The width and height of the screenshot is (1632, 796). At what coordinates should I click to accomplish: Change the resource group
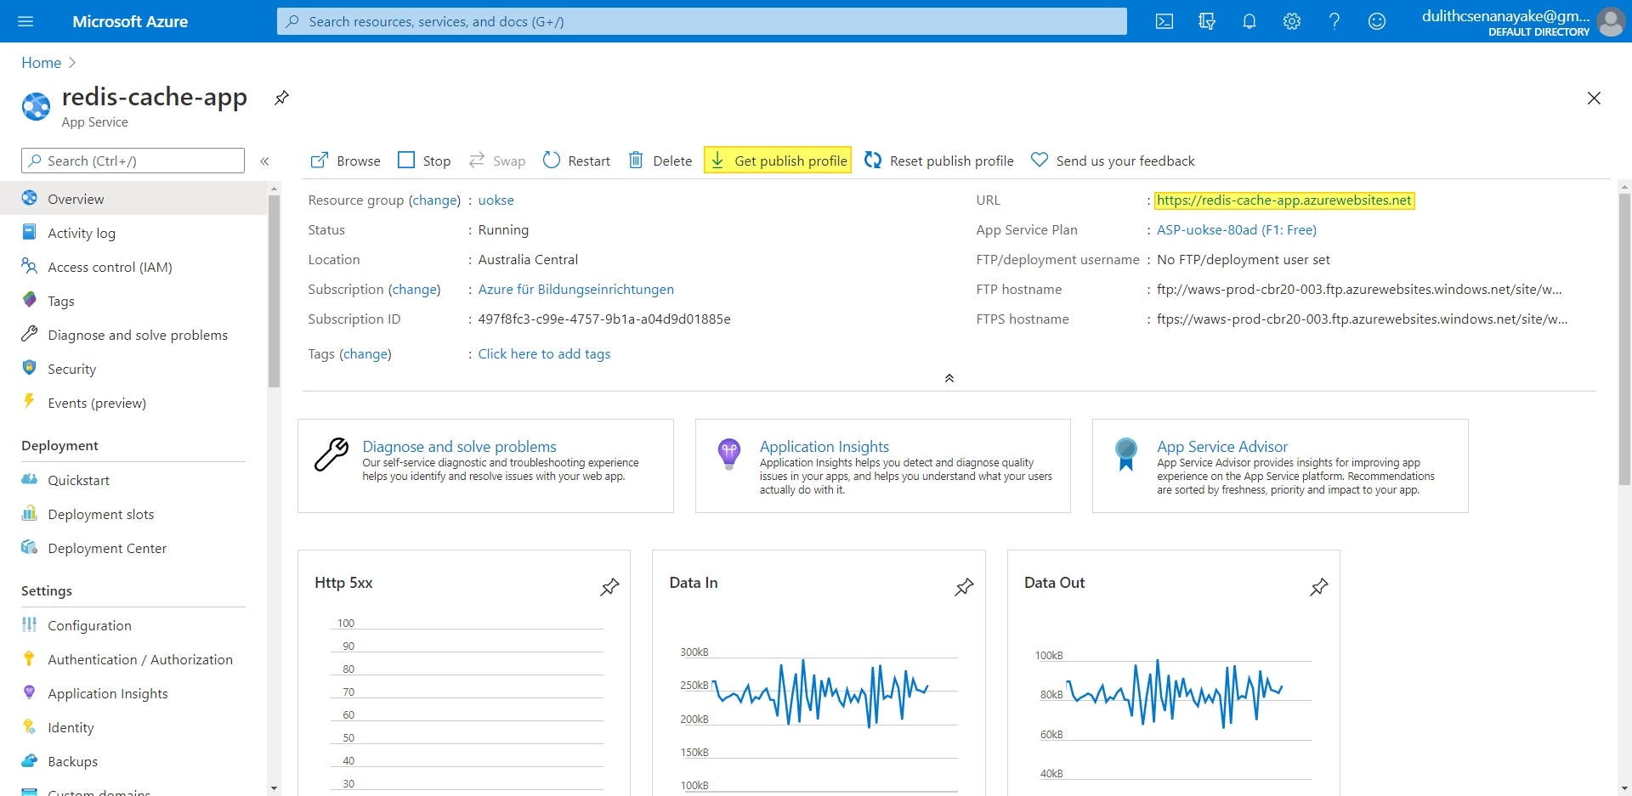434,200
